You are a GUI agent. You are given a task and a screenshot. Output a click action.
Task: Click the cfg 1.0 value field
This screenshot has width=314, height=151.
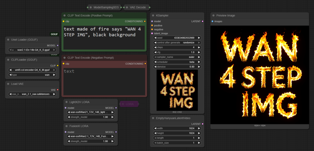tap(177, 52)
